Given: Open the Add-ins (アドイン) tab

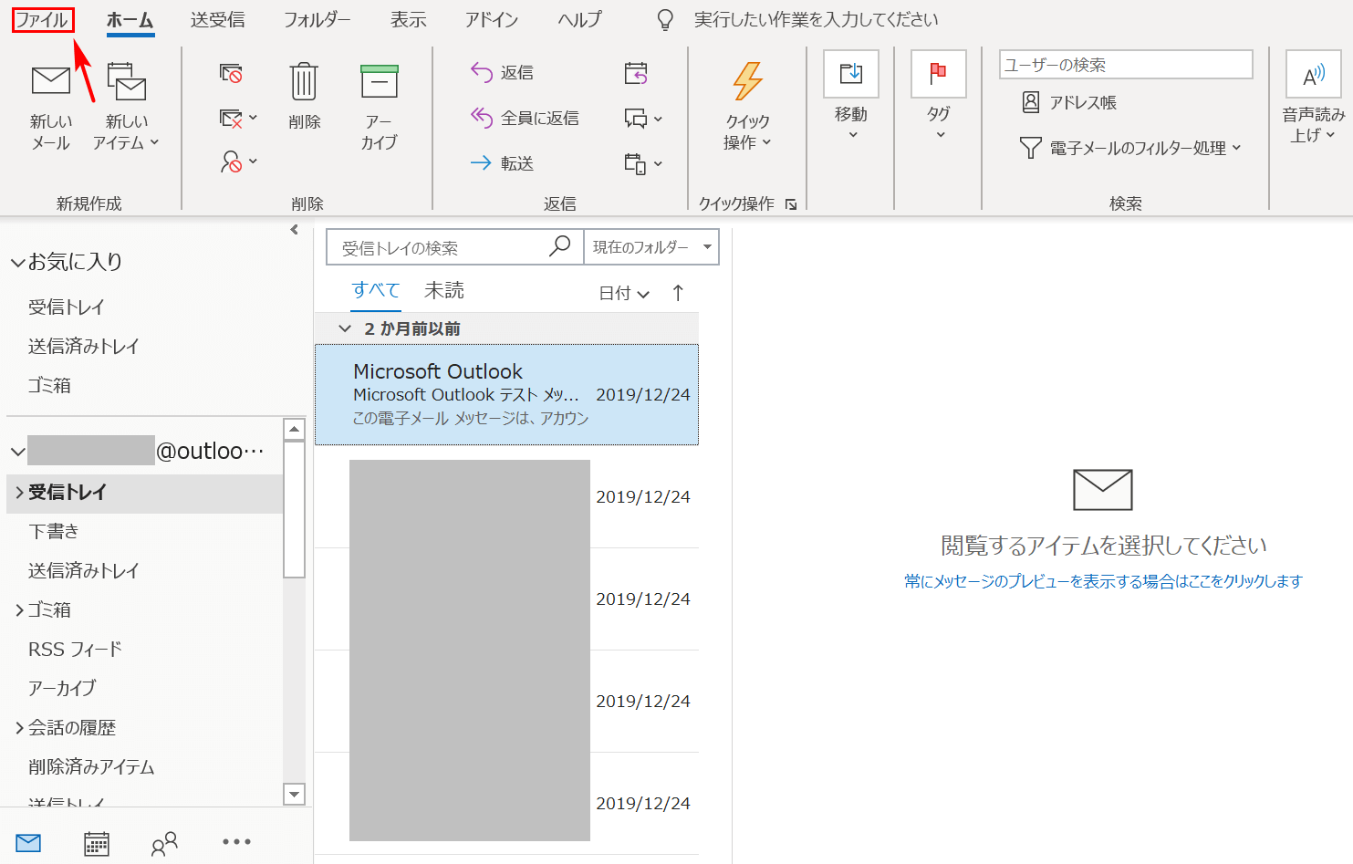Looking at the screenshot, I should click(x=492, y=19).
